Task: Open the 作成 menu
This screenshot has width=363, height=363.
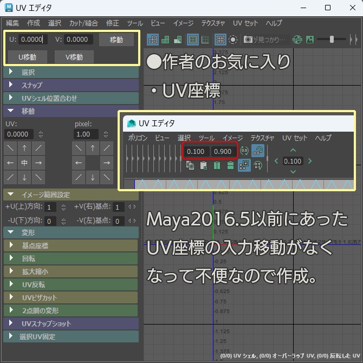Action: tap(34, 23)
